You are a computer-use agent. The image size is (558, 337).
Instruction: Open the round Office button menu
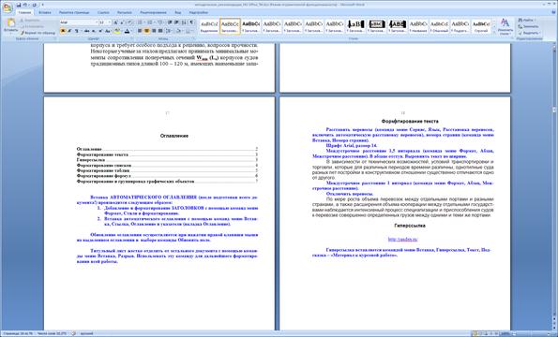(8, 7)
